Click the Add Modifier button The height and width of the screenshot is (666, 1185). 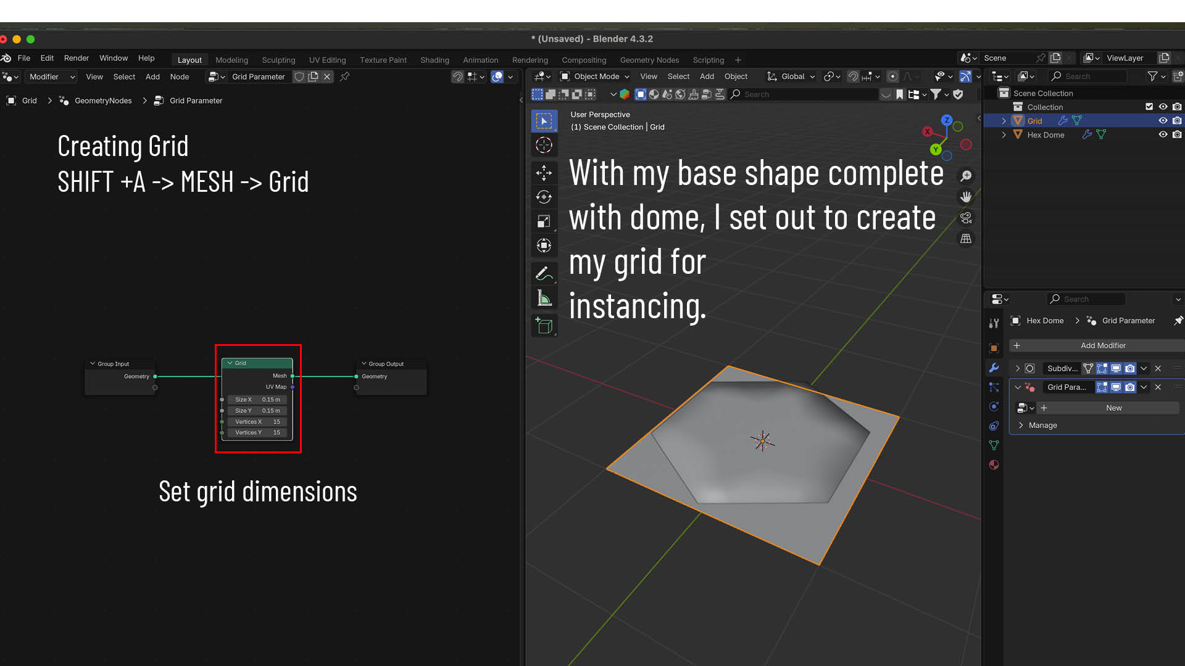point(1102,345)
